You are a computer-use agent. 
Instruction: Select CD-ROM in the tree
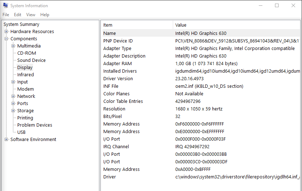click(x=27, y=53)
